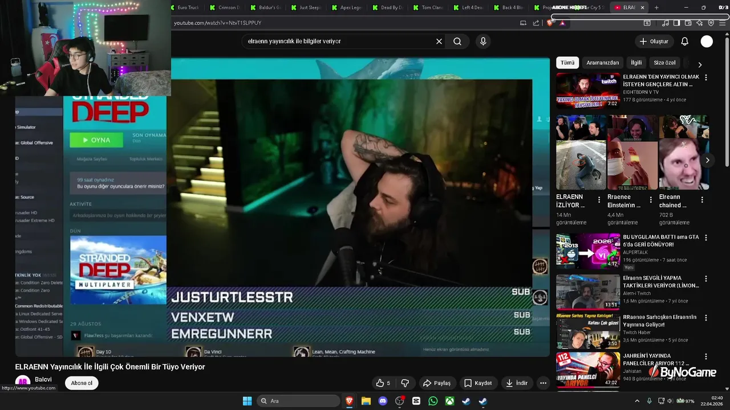This screenshot has width=730, height=410.
Task: Open options for JAHREIN'İ YAYINDA video
Action: (706, 357)
